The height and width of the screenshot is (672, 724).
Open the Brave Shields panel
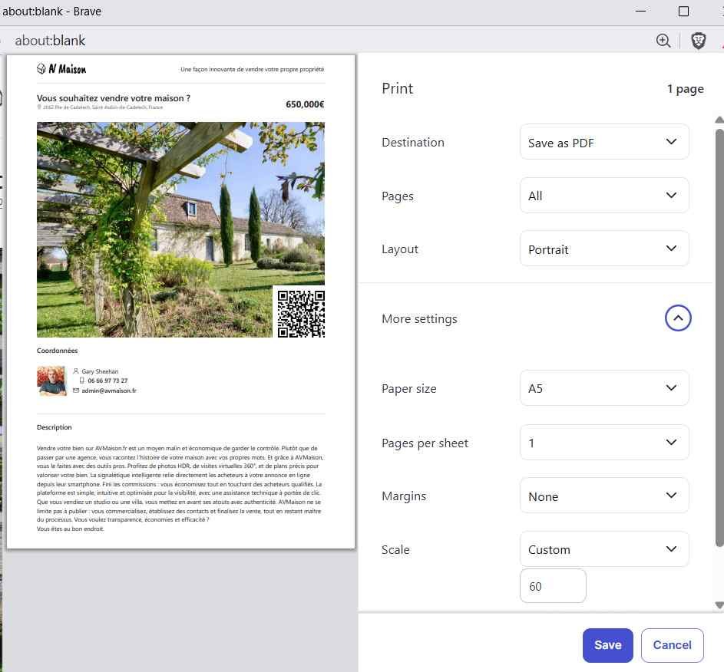click(x=698, y=41)
